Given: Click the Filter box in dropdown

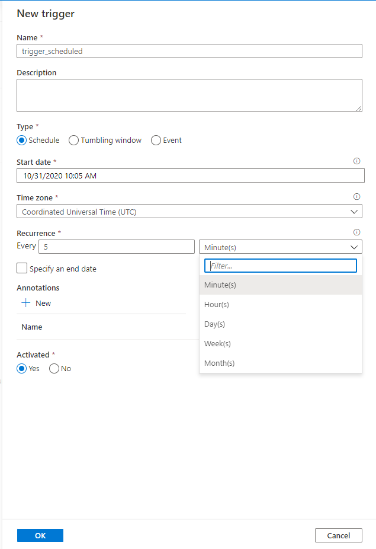Looking at the screenshot, I should [x=280, y=266].
